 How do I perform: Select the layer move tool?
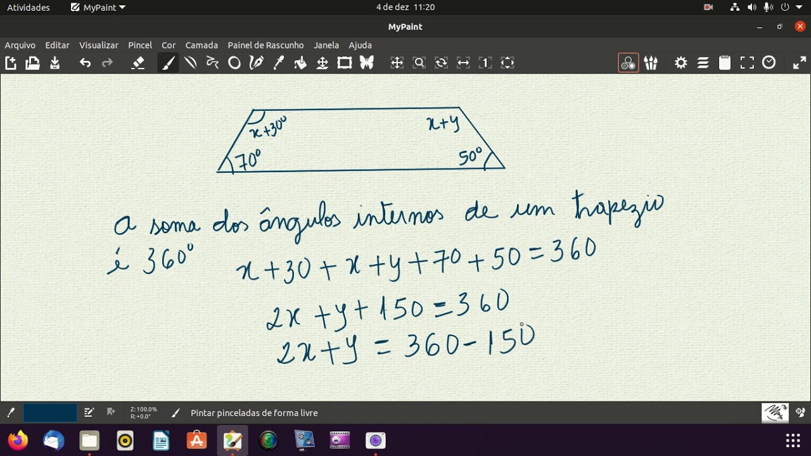point(322,63)
